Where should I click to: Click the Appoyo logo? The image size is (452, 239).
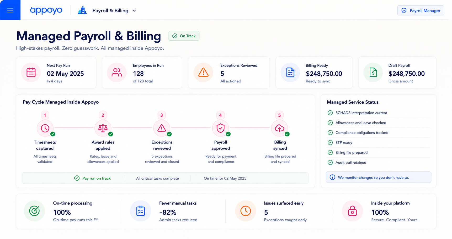pos(46,10)
